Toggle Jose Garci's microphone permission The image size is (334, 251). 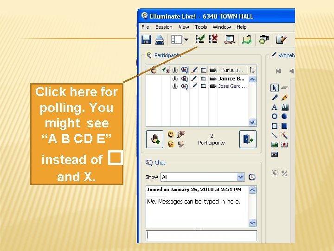175,86
